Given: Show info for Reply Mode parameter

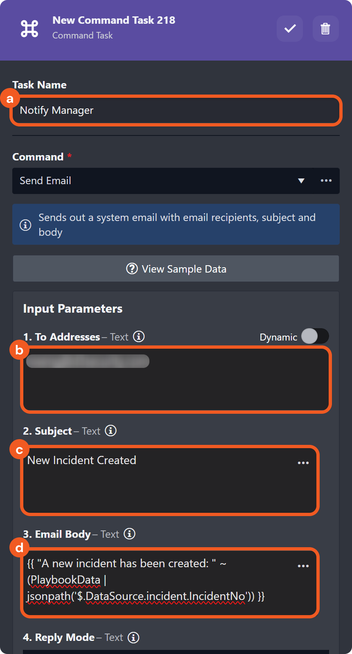Looking at the screenshot, I should 133,637.
